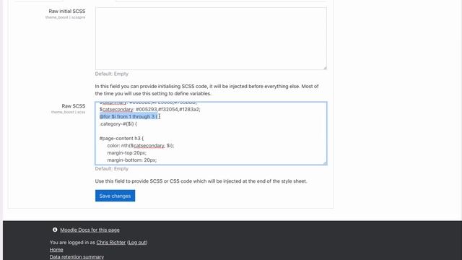Click the 'theme_boost | scsspre' text
The width and height of the screenshot is (462, 260).
[x=65, y=17]
